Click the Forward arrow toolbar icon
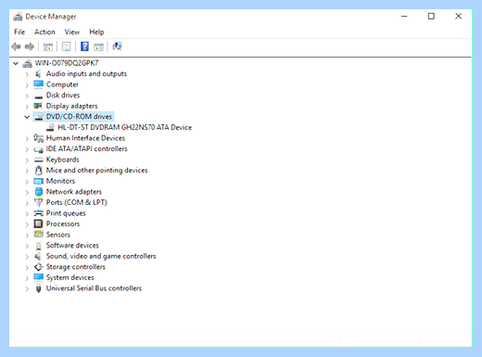Image resolution: width=482 pixels, height=357 pixels. pyautogui.click(x=30, y=47)
